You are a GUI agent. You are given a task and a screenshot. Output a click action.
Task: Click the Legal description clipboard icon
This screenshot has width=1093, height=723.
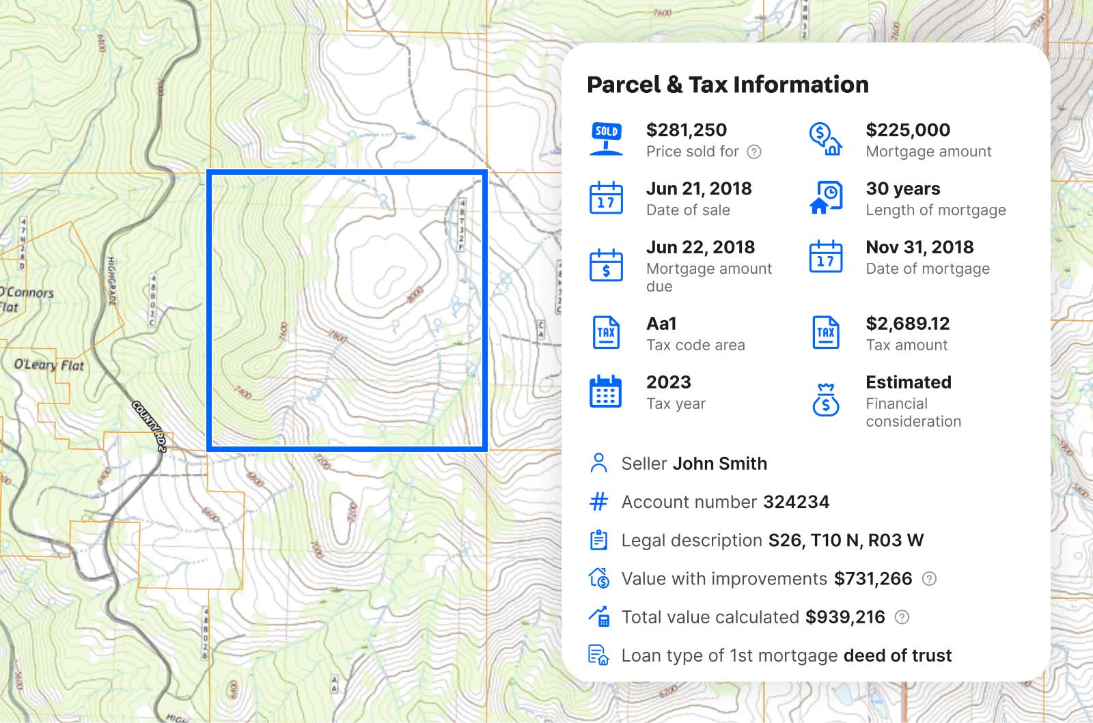pyautogui.click(x=598, y=540)
